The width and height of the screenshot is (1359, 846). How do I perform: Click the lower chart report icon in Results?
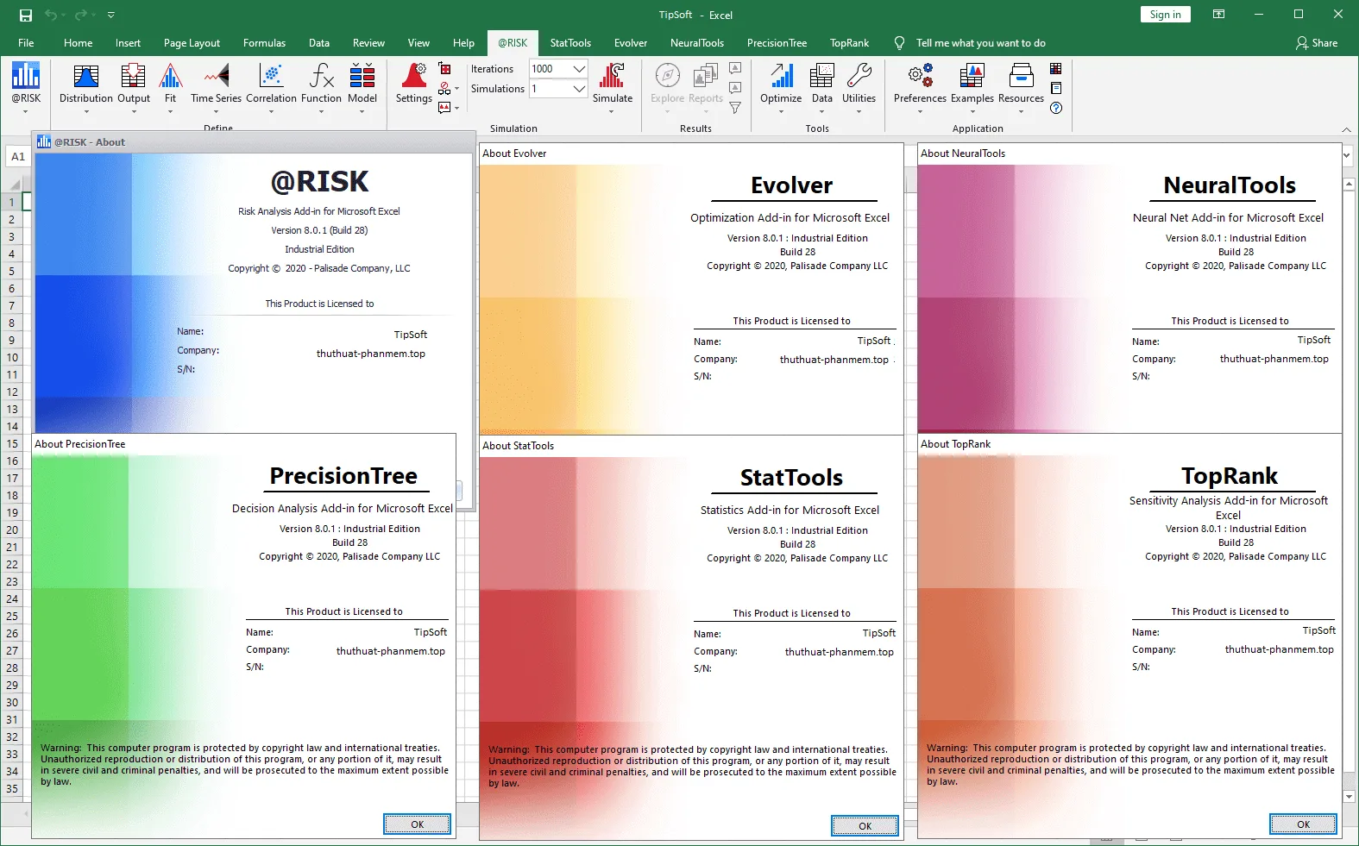(x=735, y=88)
